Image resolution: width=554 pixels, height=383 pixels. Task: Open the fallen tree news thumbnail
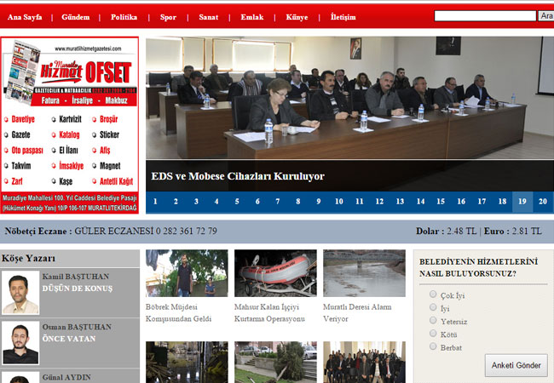click(x=275, y=363)
